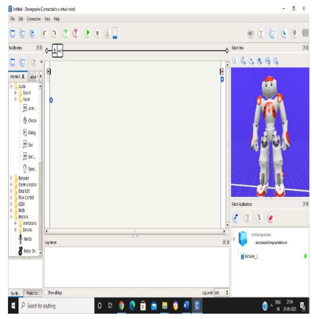The height and width of the screenshot is (319, 312).
Task: Add input with blue plus on diagram
Action: coord(51,100)
